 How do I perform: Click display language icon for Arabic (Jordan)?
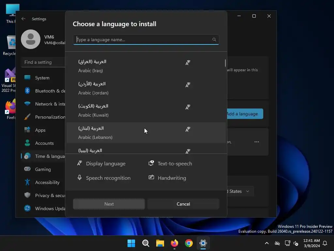188,85
